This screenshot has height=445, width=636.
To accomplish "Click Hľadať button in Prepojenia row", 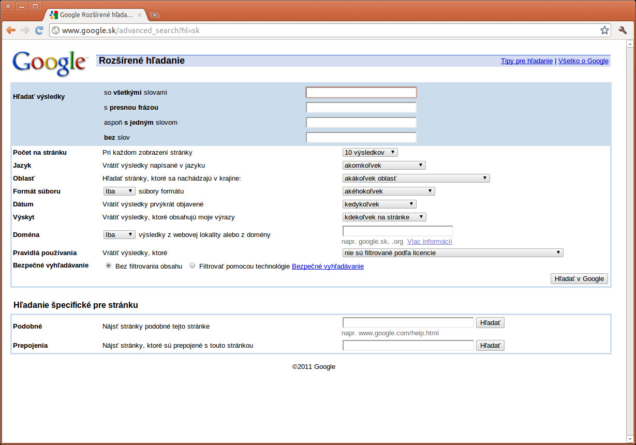I will coord(490,345).
